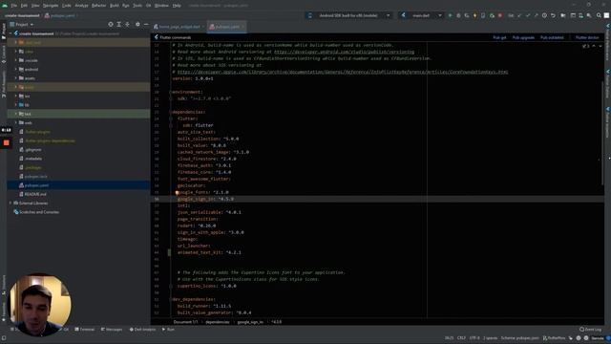Select Scratches and Consoles in the tree
This screenshot has width=611, height=344.
tap(39, 212)
